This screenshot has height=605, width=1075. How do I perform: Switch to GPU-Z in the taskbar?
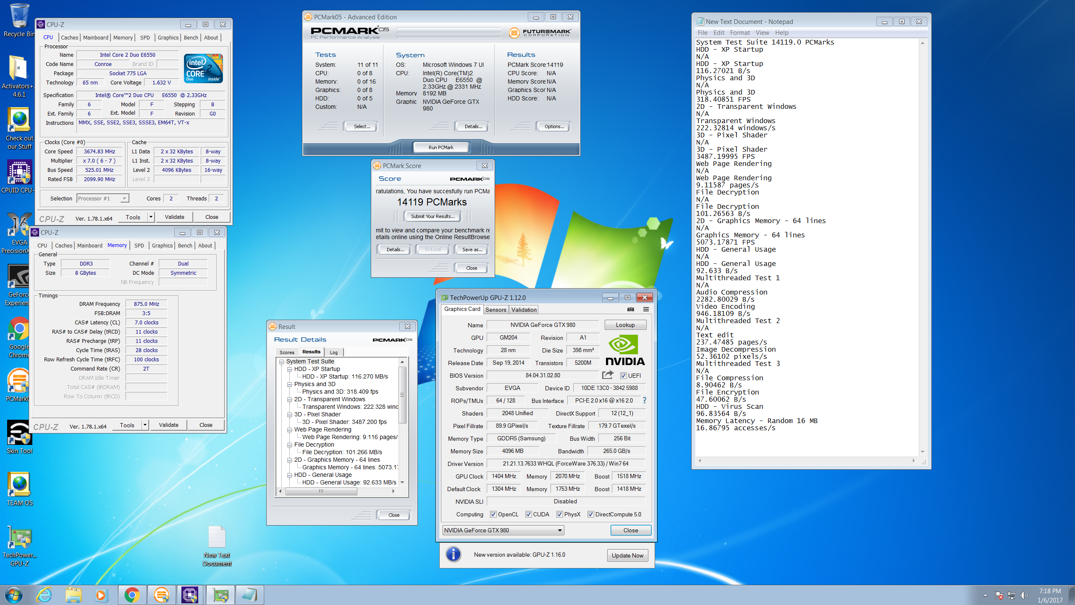(x=220, y=595)
